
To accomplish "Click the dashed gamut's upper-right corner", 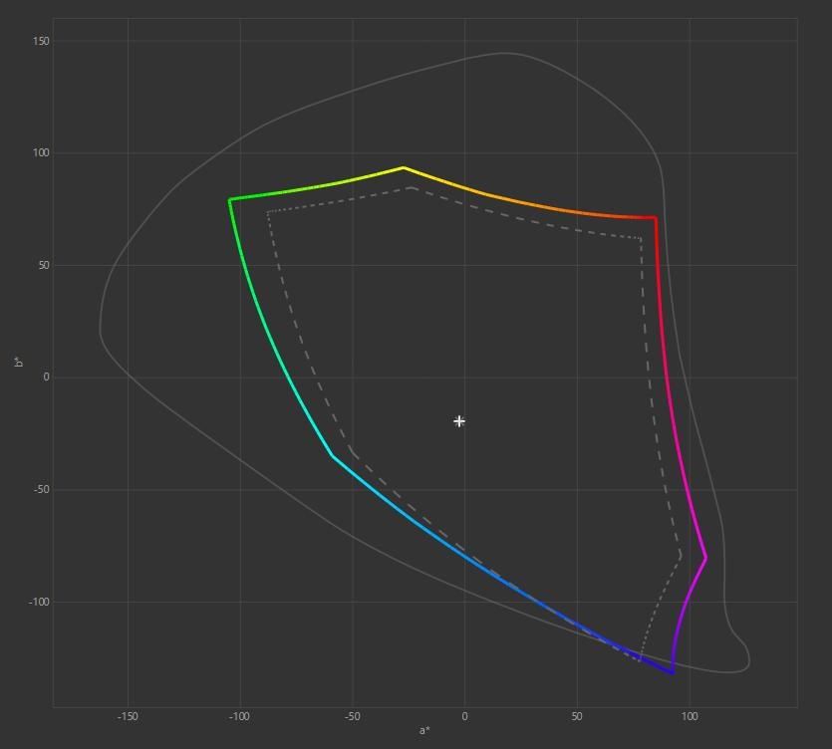I will pyautogui.click(x=641, y=239).
